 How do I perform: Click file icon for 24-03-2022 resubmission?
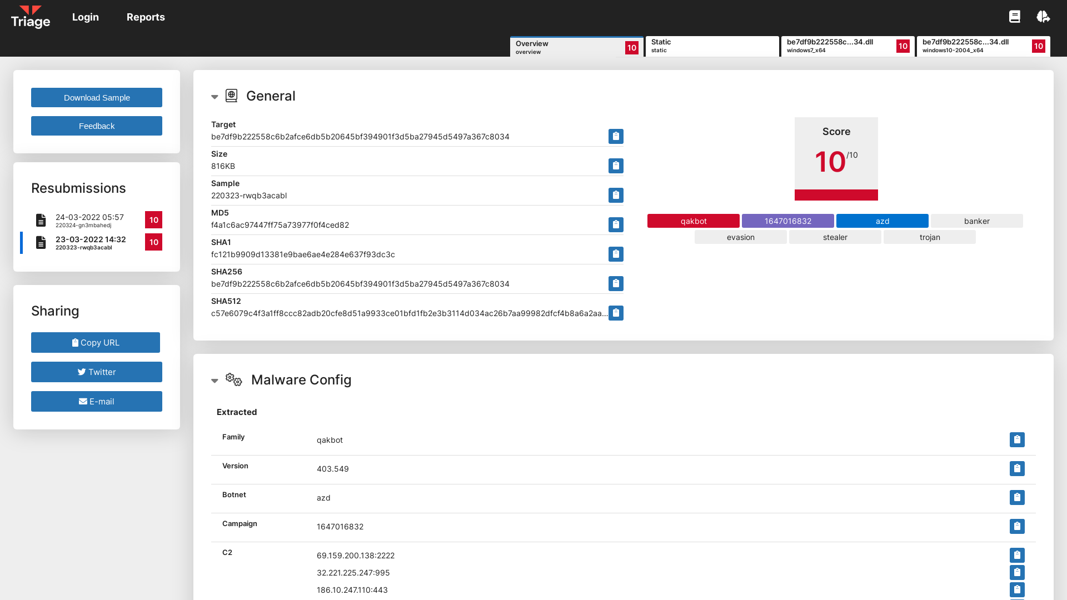click(x=41, y=220)
